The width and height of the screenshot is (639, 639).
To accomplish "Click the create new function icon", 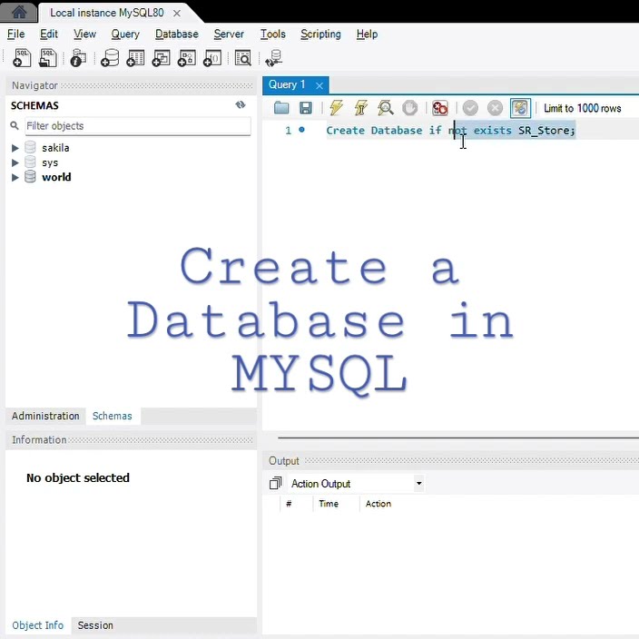I will click(x=212, y=57).
